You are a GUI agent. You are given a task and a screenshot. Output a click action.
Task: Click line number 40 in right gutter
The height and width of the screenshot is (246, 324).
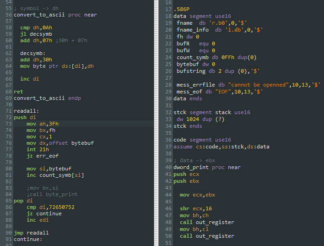pos(168,167)
